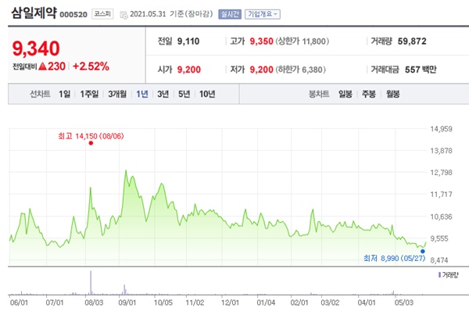Select the 1일 line chart tab
469x315 pixels.
click(x=64, y=95)
